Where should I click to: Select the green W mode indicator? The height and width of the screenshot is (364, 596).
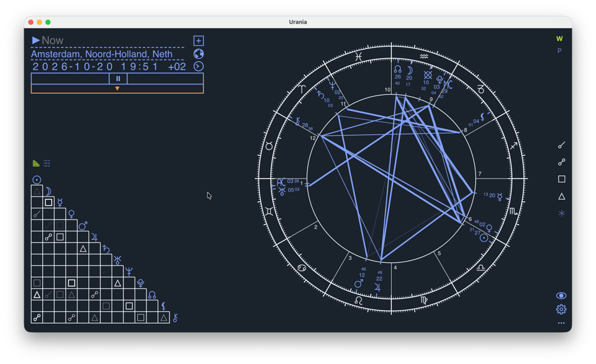click(559, 38)
